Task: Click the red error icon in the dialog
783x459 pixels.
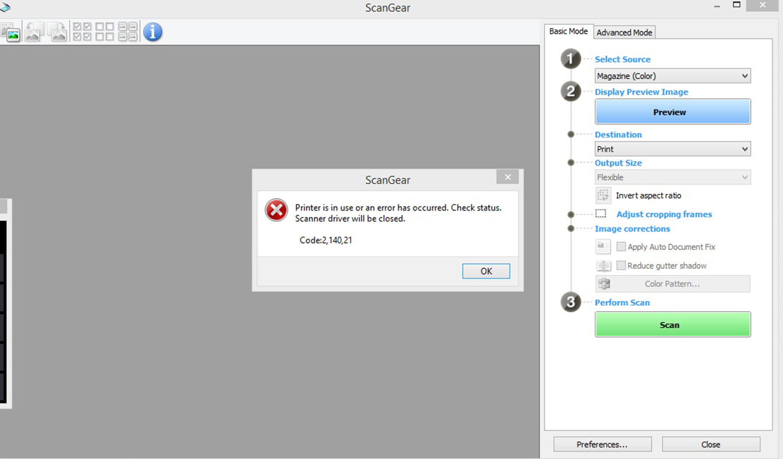Action: click(x=276, y=210)
